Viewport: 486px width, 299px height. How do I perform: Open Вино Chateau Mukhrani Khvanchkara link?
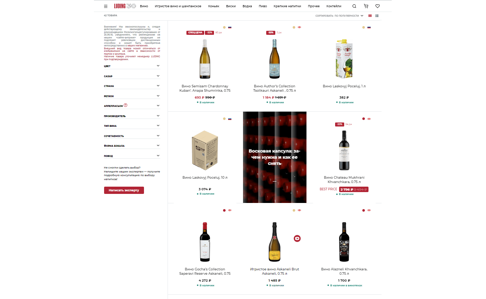344,180
